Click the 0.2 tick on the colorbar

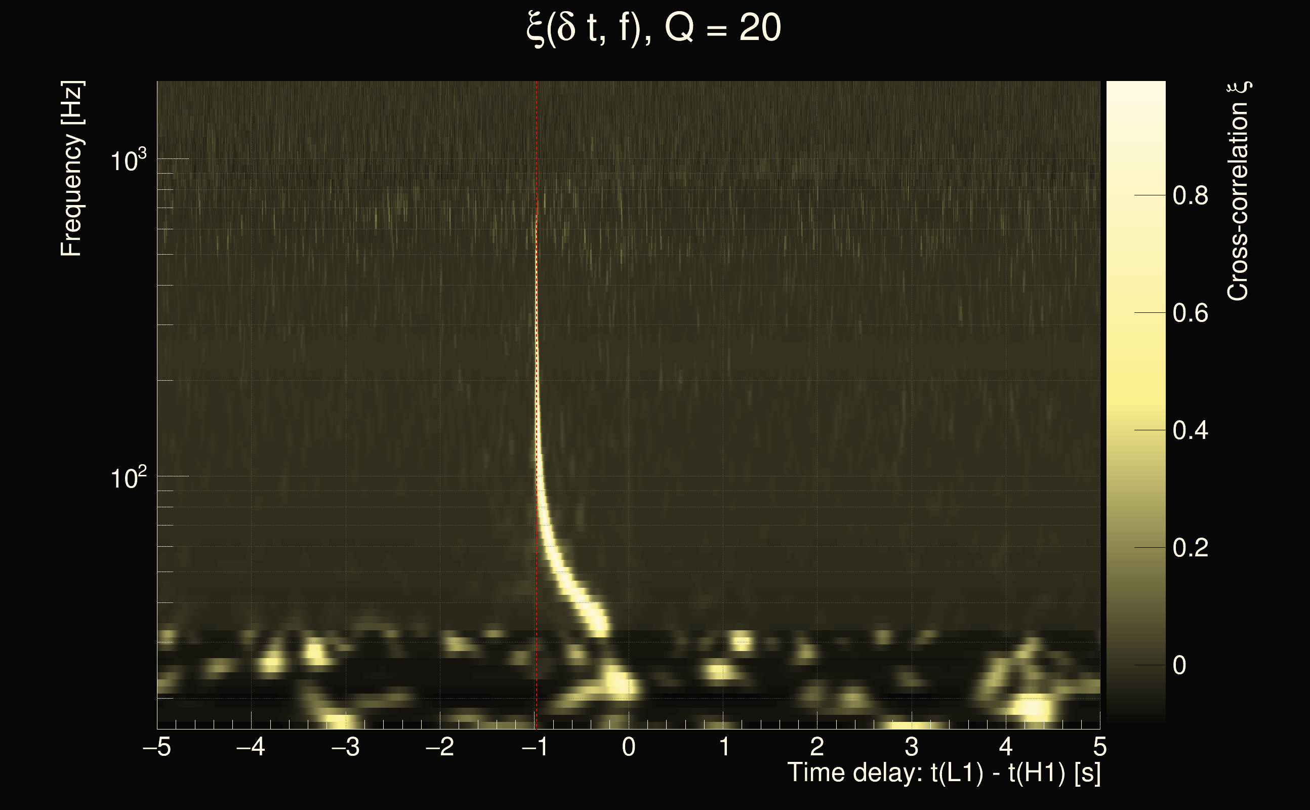[1190, 547]
